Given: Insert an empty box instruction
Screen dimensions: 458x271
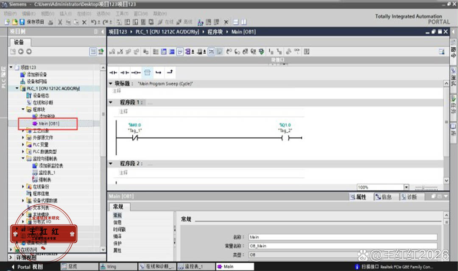Looking at the screenshot, I should (x=147, y=72).
